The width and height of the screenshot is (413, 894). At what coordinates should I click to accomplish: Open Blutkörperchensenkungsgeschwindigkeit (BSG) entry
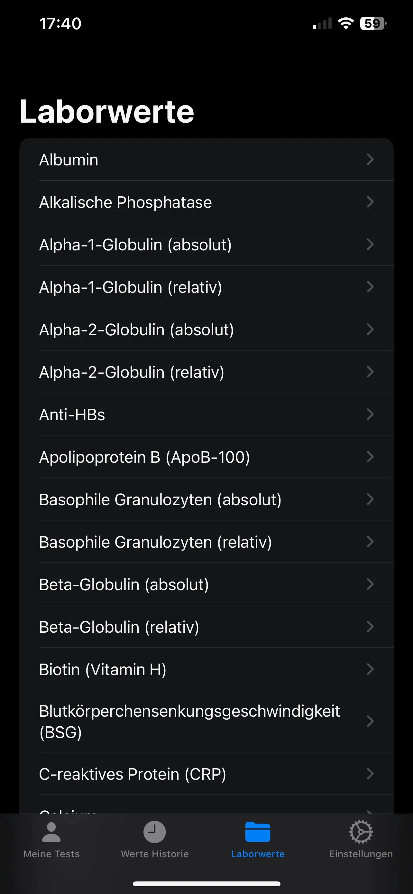pyautogui.click(x=206, y=721)
